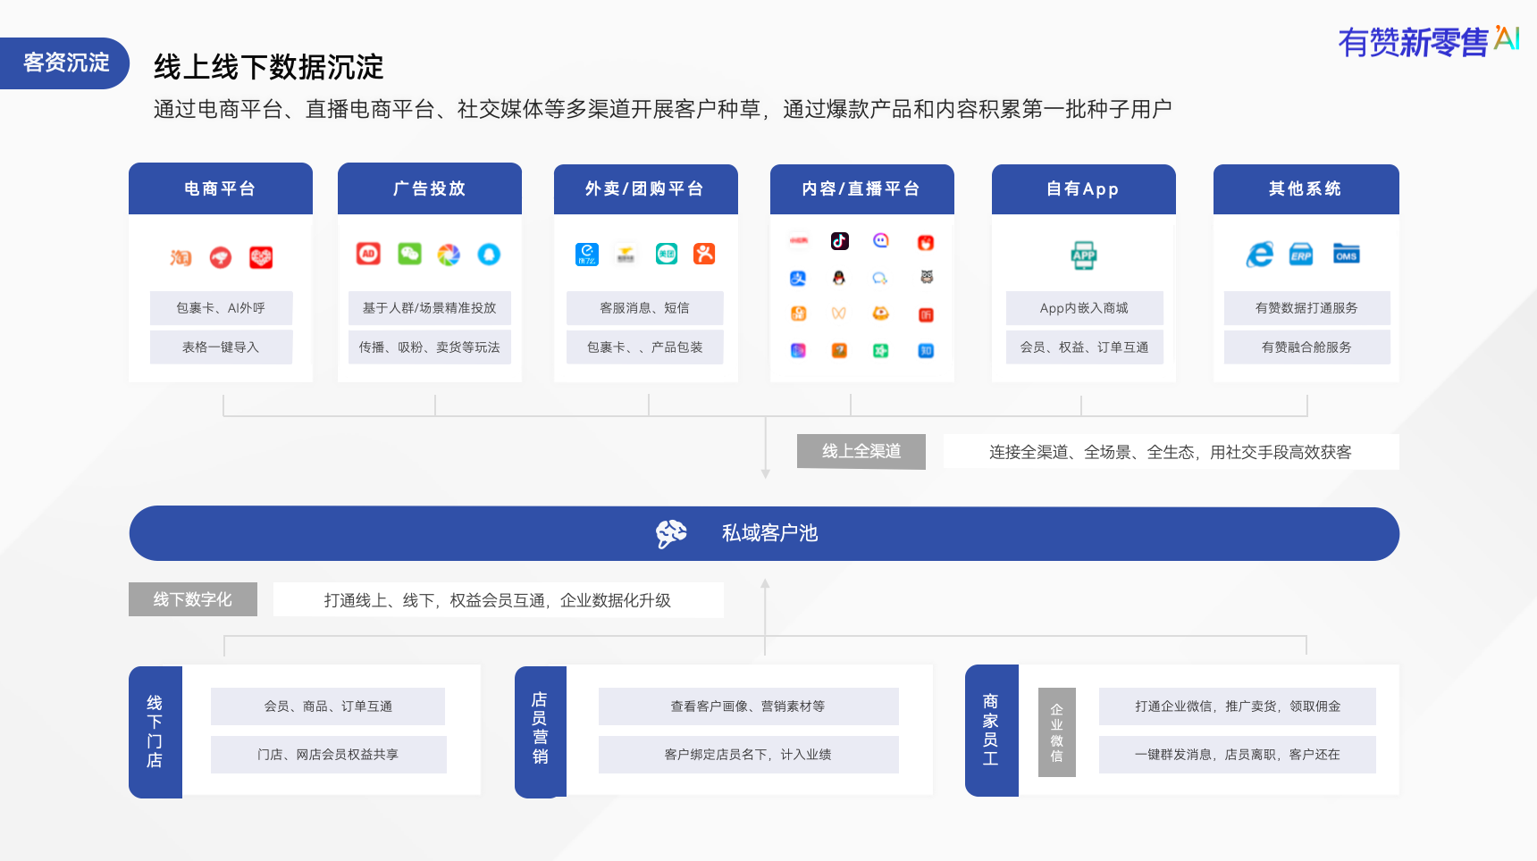This screenshot has height=861, width=1537.
Task: Select the Meituan icon in 外卖/团购平台
Action: pos(666,255)
